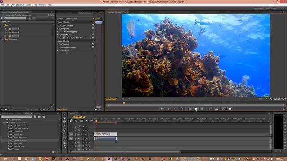Open the File menu
The height and width of the screenshot is (161, 287).
click(2, 5)
